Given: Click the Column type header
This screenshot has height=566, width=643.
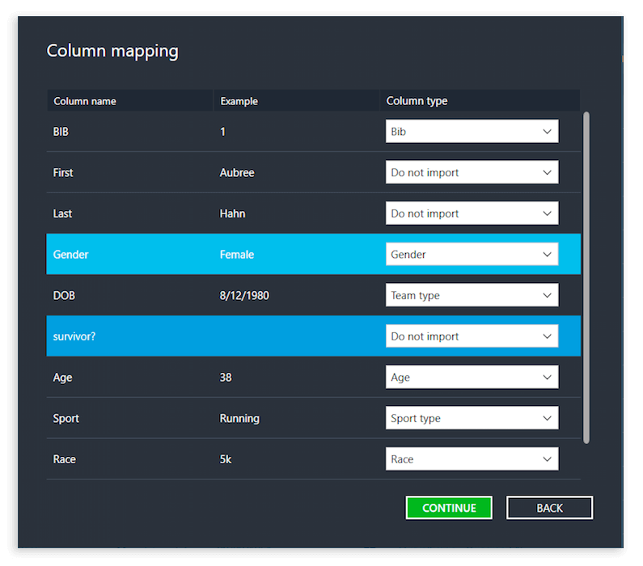Looking at the screenshot, I should (x=417, y=101).
